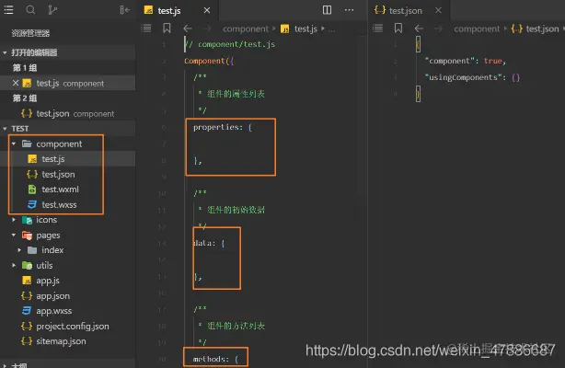Click the data: { code line

(209, 243)
